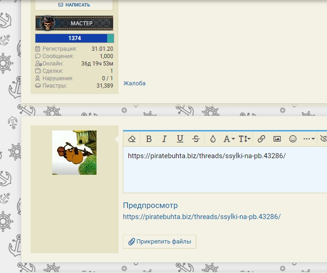
Task: Click the eraser remove-formatting icon
Action: click(132, 139)
